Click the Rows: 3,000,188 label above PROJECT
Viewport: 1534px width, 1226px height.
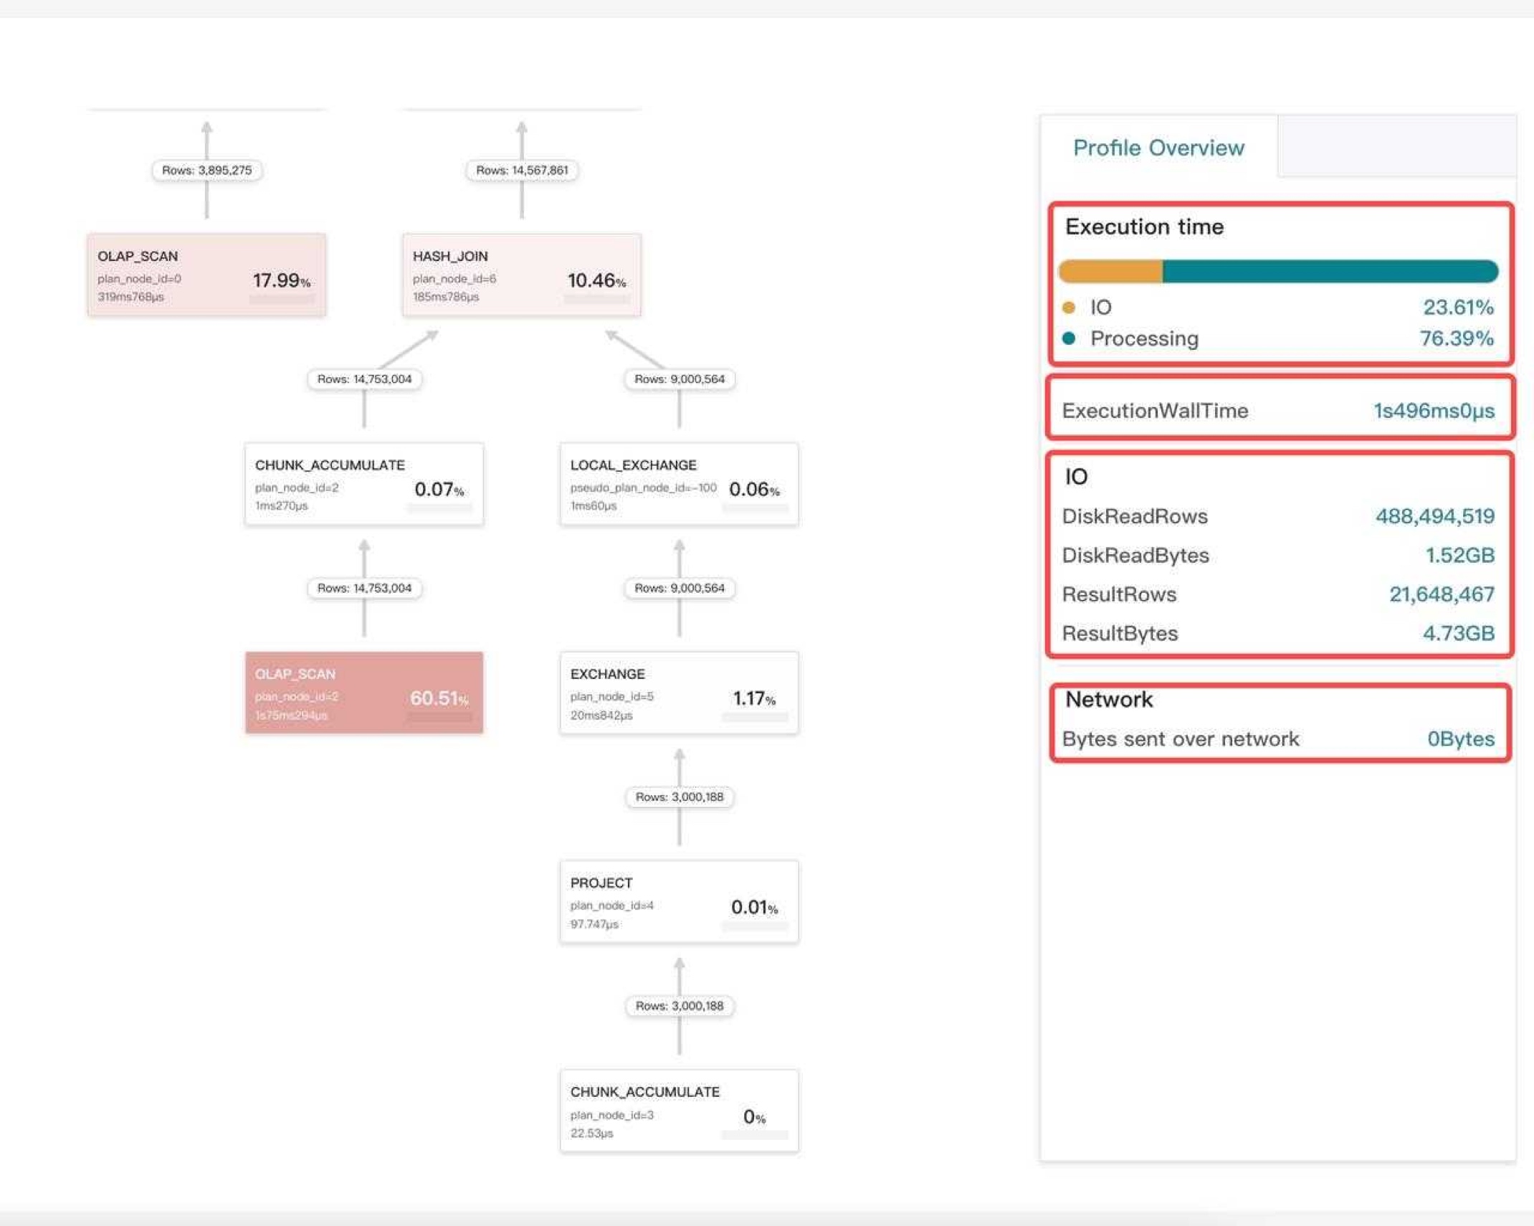(679, 797)
